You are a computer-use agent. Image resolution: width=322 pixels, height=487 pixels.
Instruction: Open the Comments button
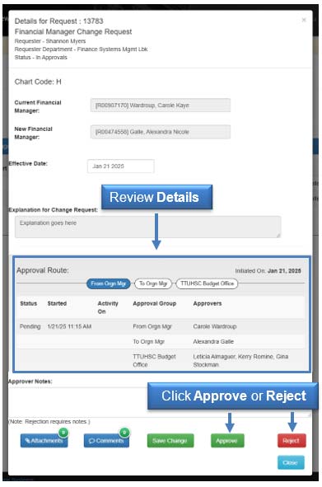(106, 440)
